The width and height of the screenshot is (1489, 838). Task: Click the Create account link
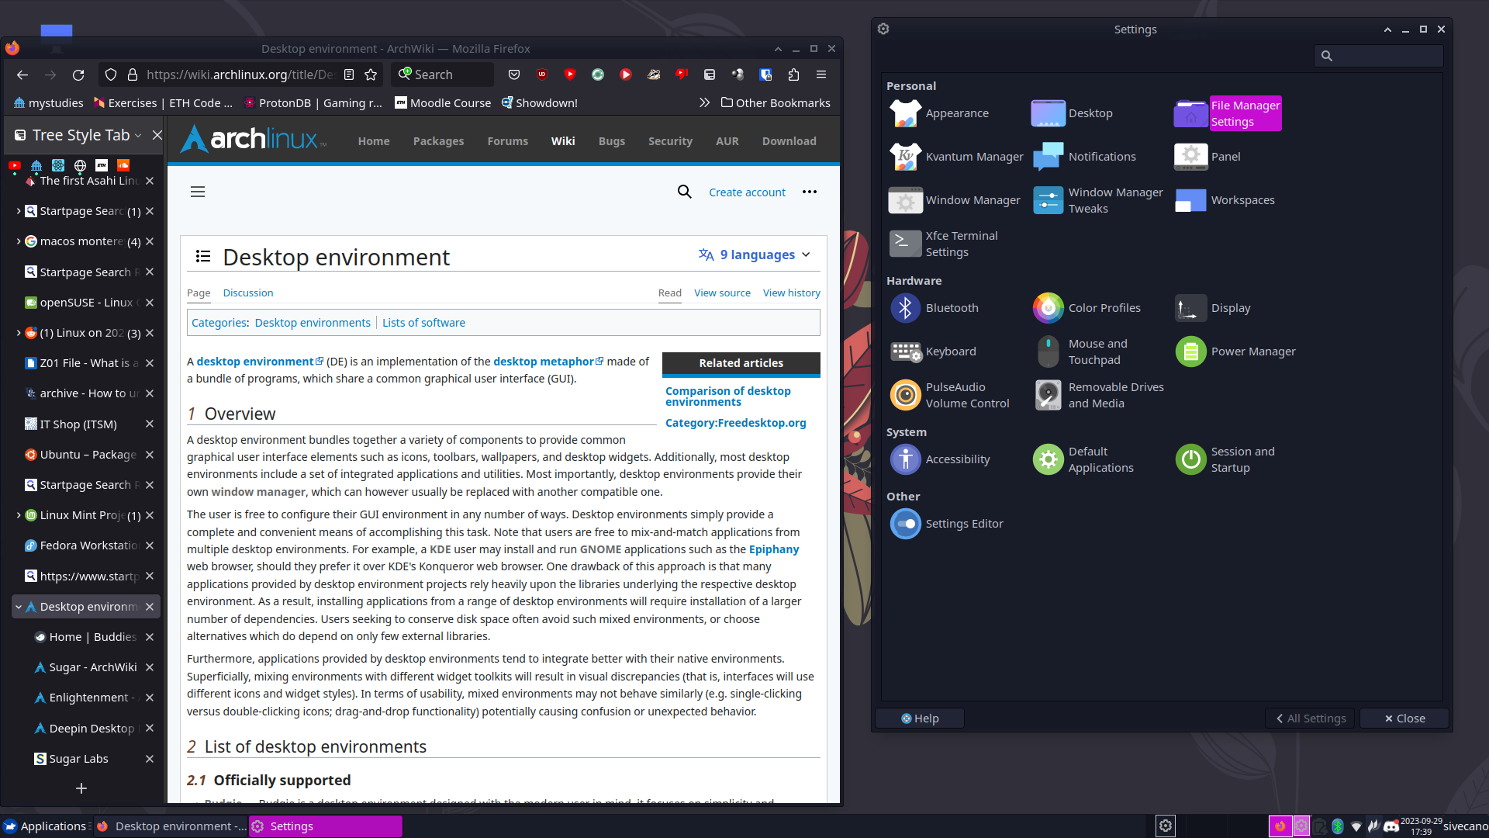[x=747, y=192]
